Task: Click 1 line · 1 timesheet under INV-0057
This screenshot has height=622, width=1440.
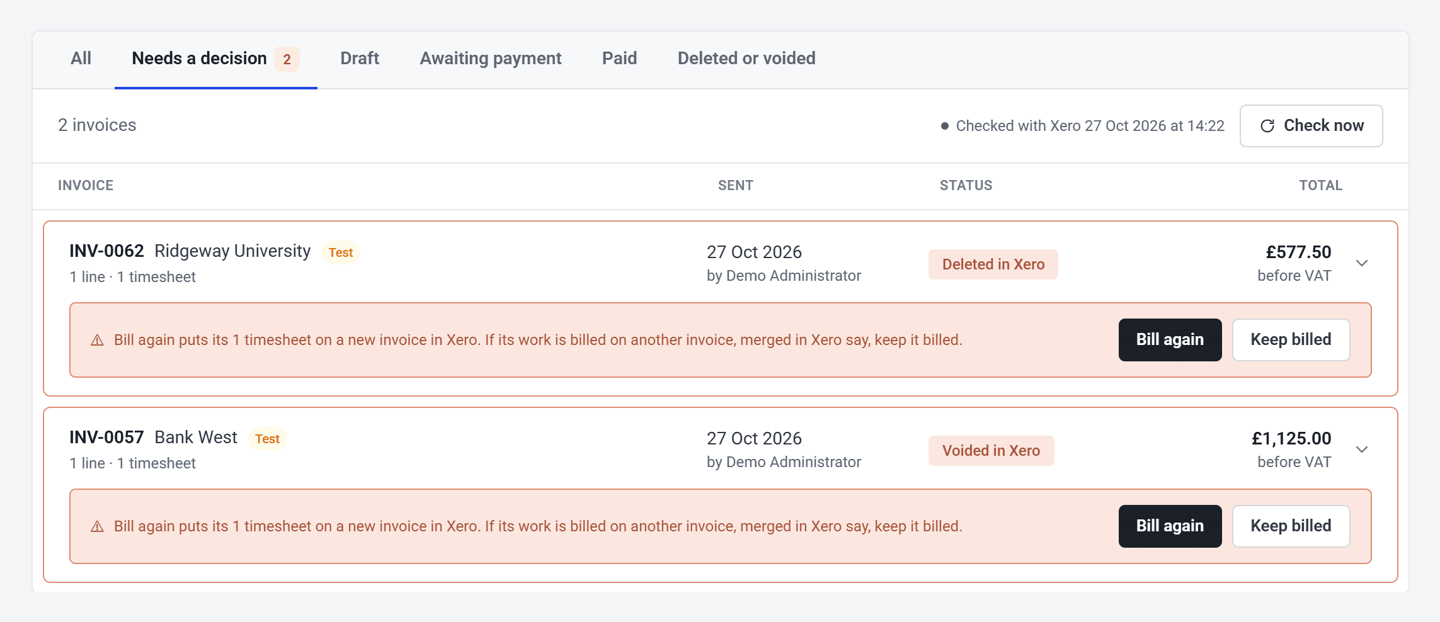Action: click(132, 463)
